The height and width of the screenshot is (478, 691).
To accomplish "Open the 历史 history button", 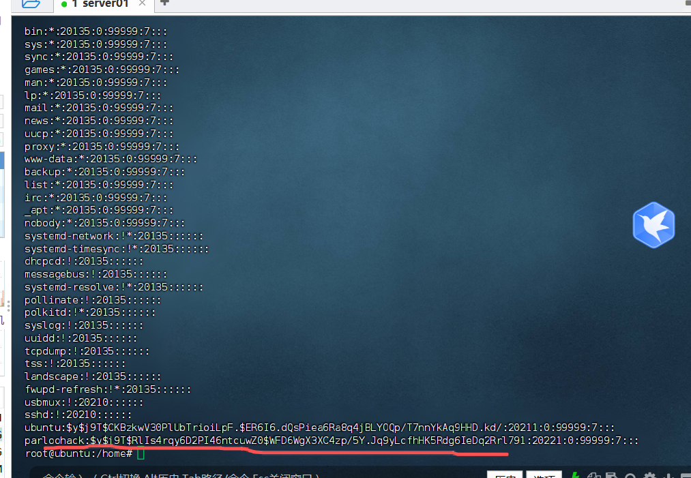I will tap(504, 475).
